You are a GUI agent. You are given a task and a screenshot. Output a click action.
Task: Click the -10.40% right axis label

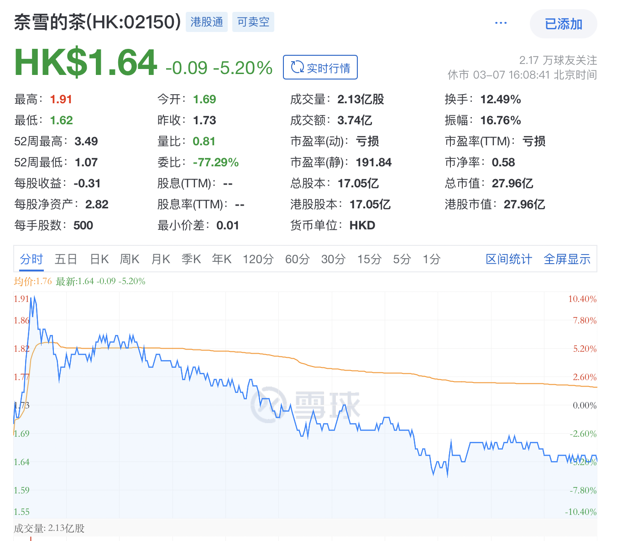pos(580,512)
